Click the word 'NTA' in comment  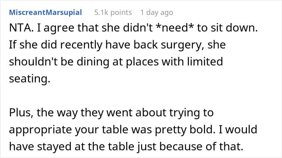20,28
